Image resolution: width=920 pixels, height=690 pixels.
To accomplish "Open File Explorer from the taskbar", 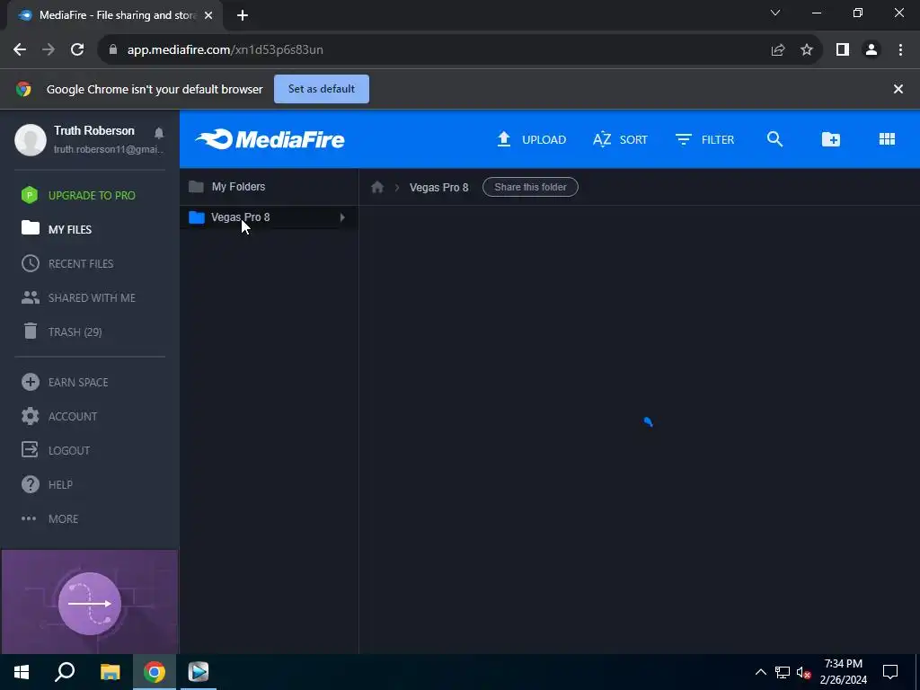I will (x=110, y=672).
